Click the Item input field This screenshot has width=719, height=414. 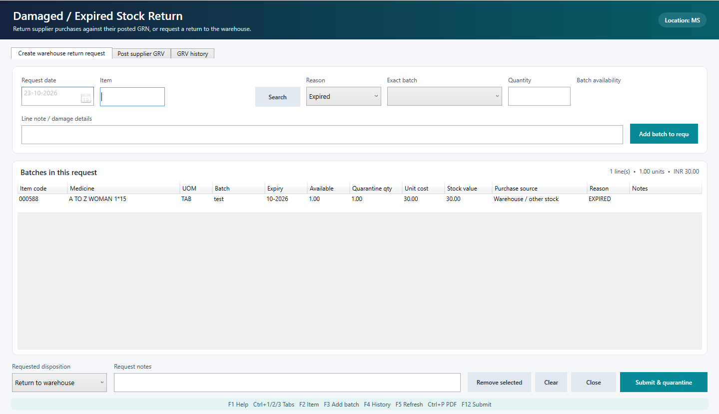(132, 97)
